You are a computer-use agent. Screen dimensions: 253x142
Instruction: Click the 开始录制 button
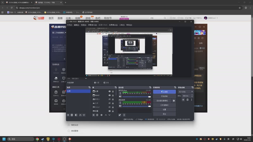click(164, 96)
